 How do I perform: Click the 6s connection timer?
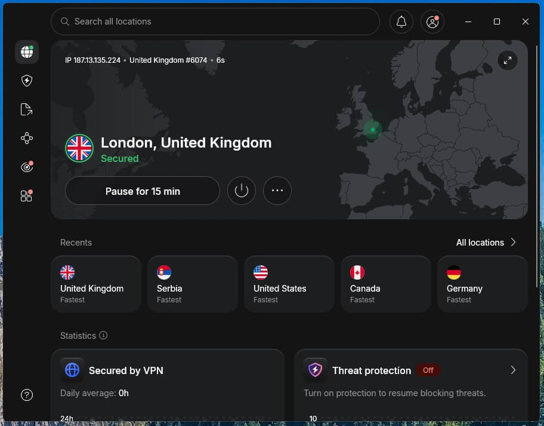(x=221, y=60)
